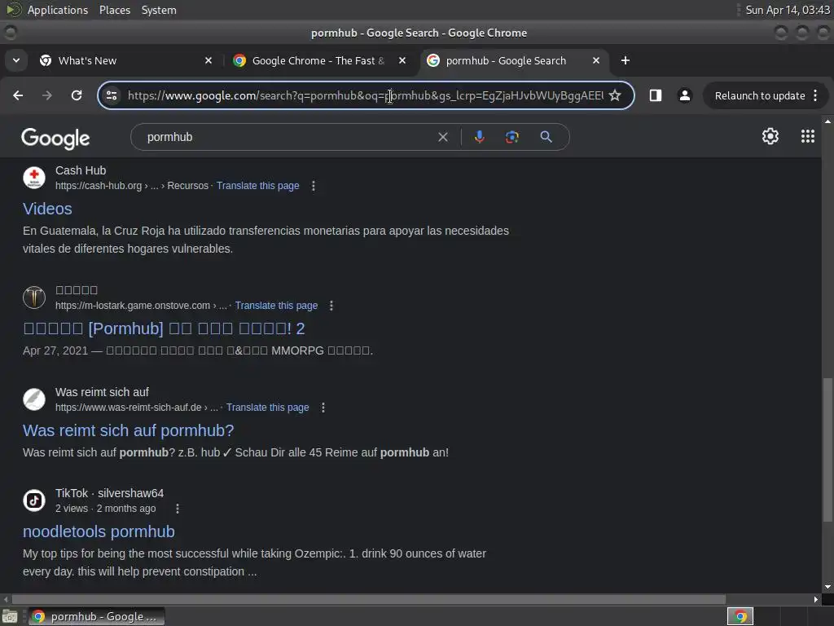This screenshot has width=834, height=626.
Task: Click Relaunch to update button
Action: (760, 96)
